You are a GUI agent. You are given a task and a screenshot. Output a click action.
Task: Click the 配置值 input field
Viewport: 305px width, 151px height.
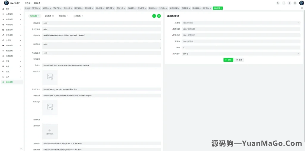point(241,41)
